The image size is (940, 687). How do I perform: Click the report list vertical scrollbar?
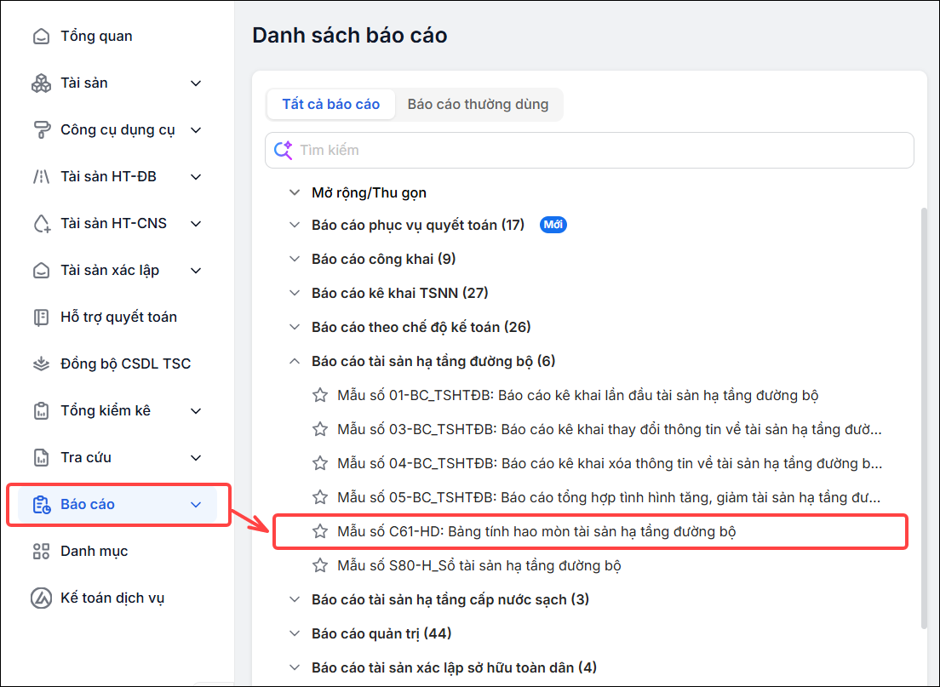[924, 418]
